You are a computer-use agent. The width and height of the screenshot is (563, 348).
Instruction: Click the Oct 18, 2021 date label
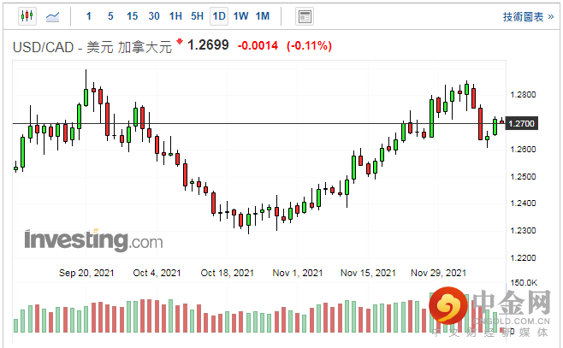tap(228, 273)
